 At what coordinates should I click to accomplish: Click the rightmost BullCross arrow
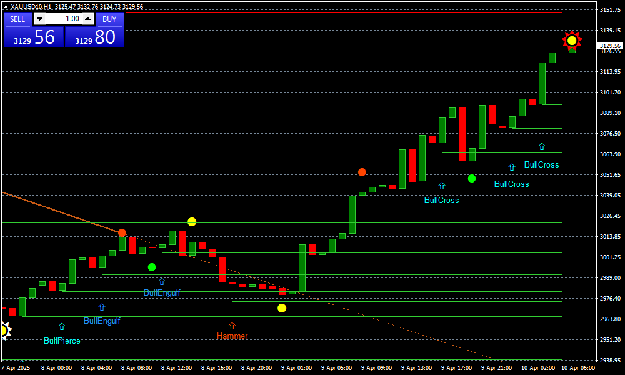tap(542, 146)
